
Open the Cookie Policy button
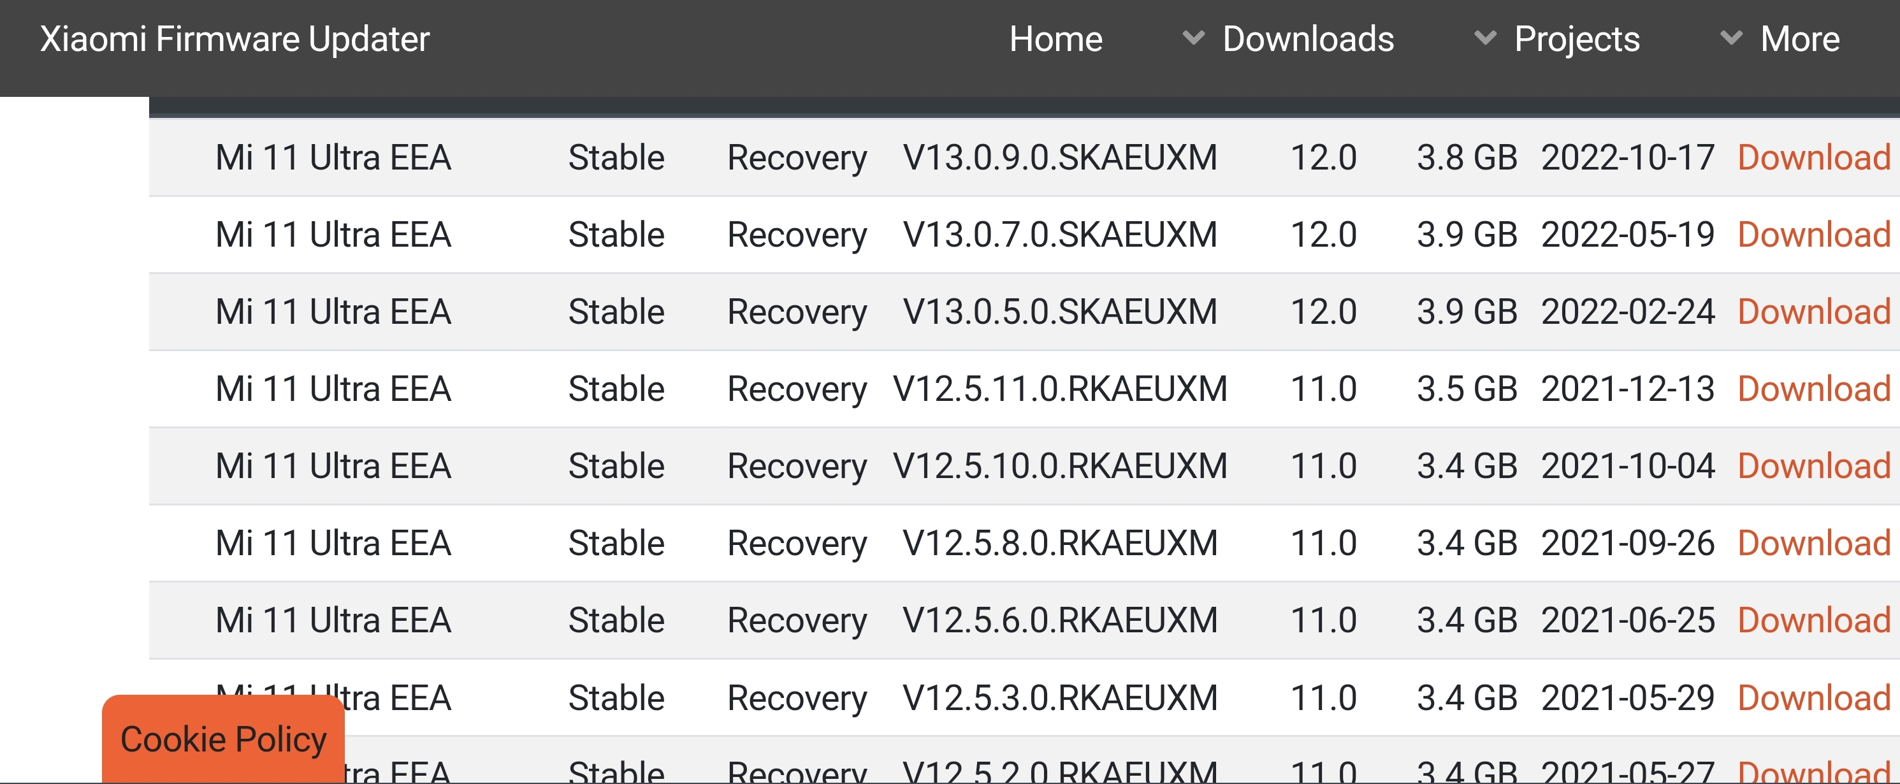click(224, 739)
